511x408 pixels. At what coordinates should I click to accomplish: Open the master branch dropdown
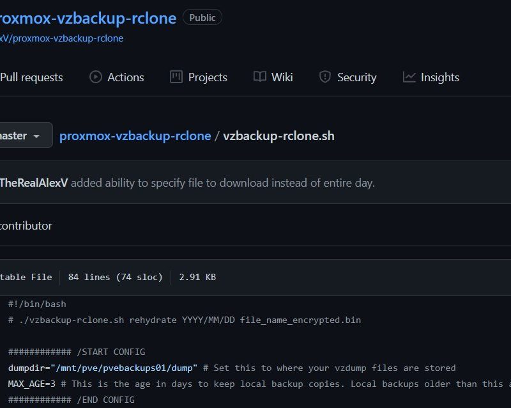pyautogui.click(x=26, y=135)
